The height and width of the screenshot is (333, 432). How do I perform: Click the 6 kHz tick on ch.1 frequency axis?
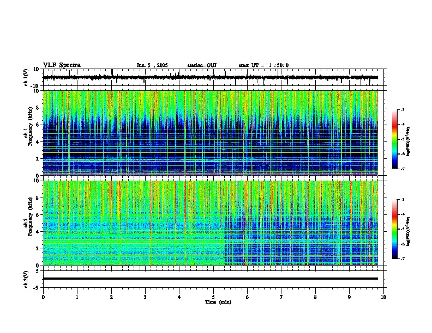click(38, 125)
